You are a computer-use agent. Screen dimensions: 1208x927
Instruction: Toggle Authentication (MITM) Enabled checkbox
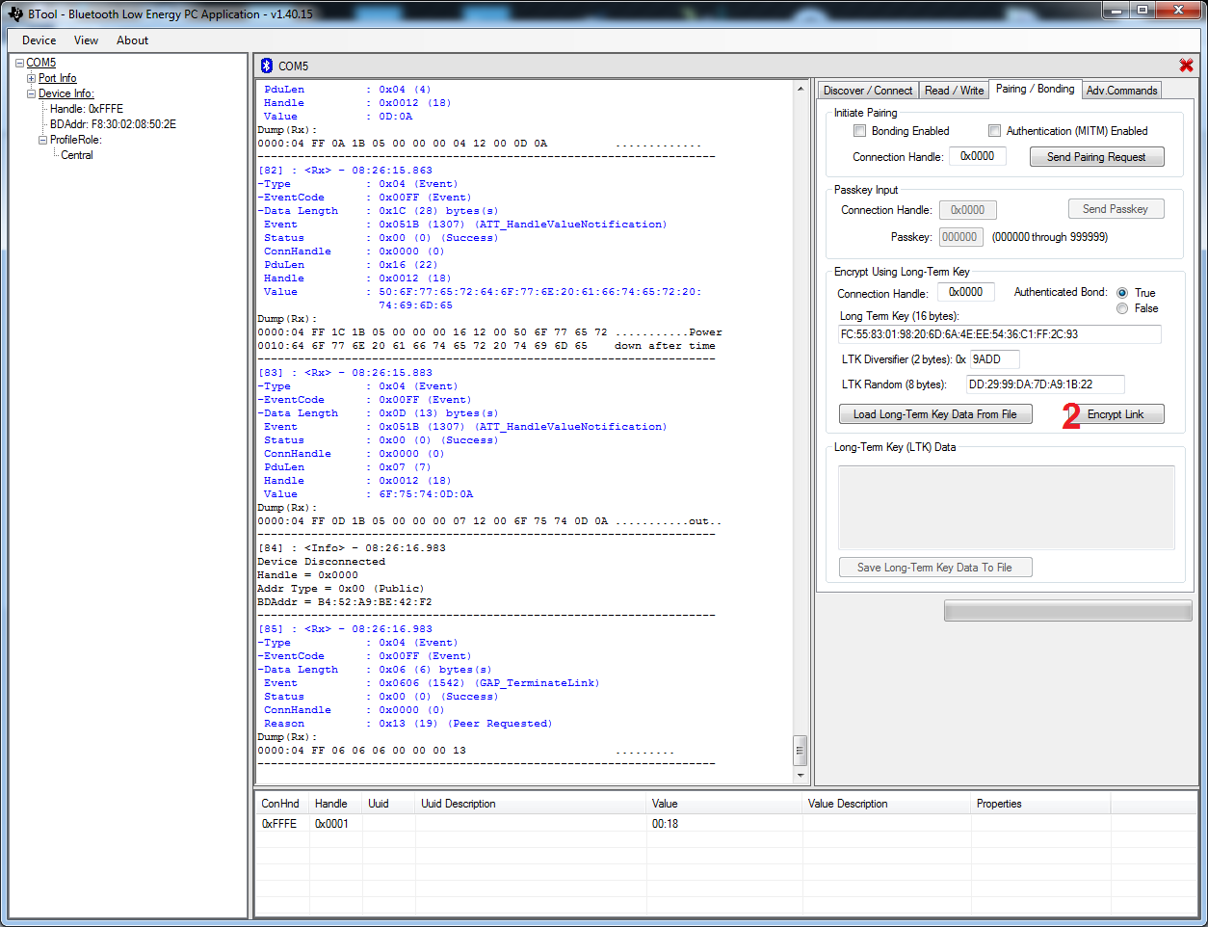pyautogui.click(x=994, y=131)
